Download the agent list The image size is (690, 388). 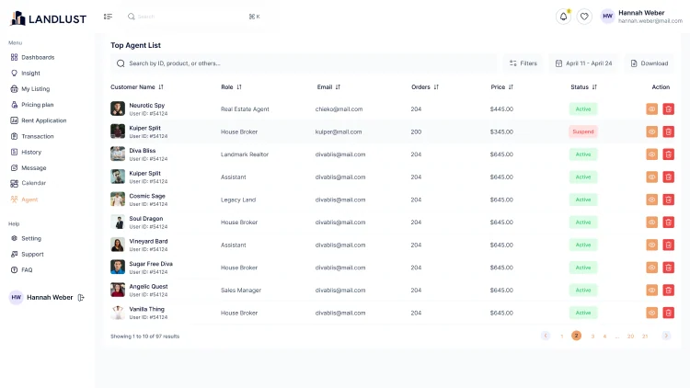point(650,63)
